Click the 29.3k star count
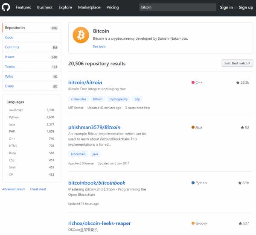 click(245, 82)
